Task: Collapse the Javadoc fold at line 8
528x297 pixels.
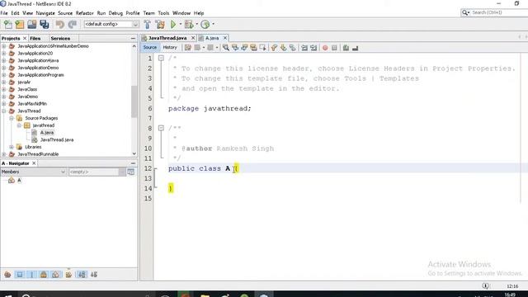Action: tap(161, 128)
